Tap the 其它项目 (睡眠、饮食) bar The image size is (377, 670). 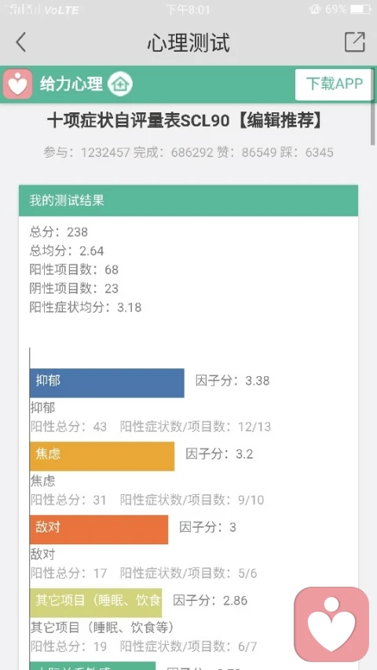click(x=96, y=603)
